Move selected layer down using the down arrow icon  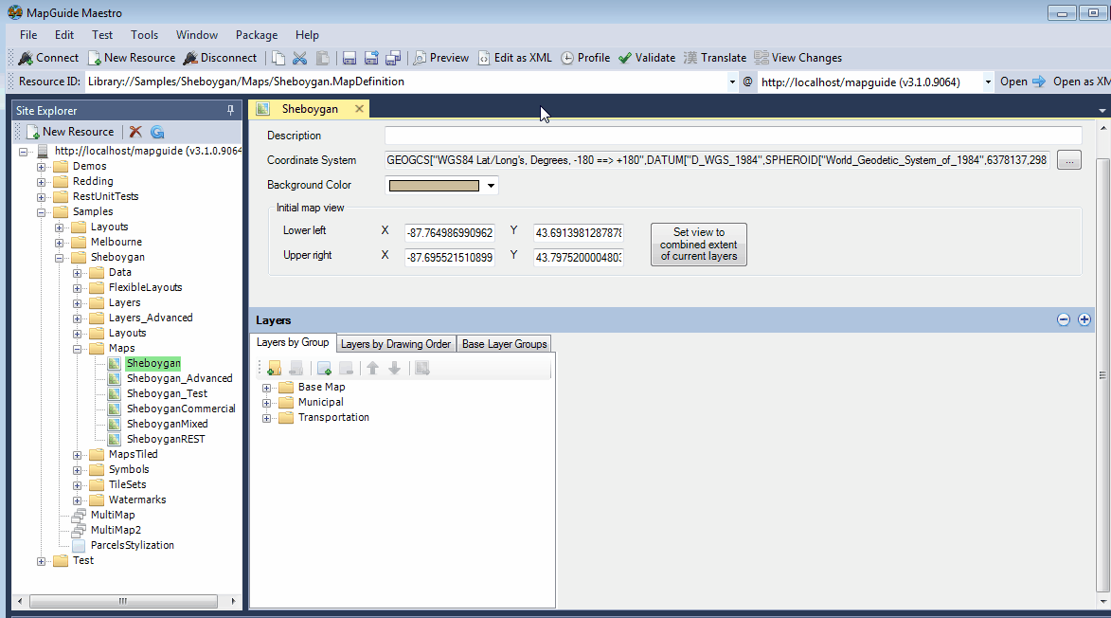(395, 366)
